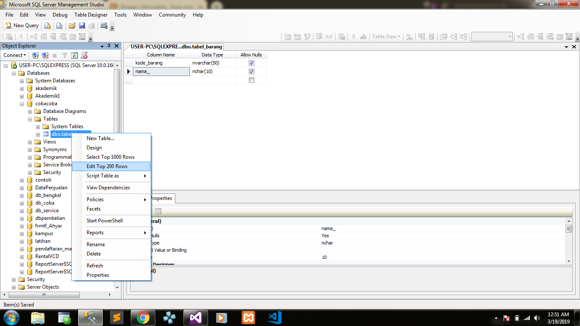Open Windows Explorer from the taskbar
Viewport: 580px width, 326px height.
[x=37, y=318]
